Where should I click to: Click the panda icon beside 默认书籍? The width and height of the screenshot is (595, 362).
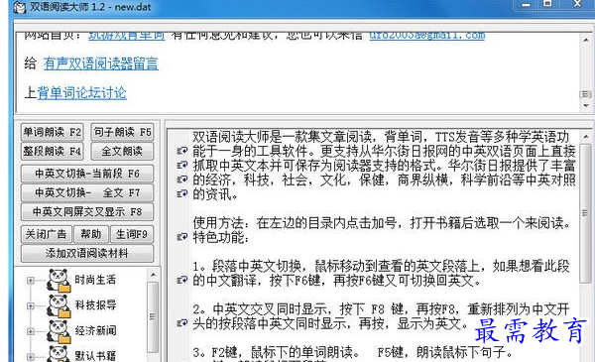pyautogui.click(x=59, y=354)
